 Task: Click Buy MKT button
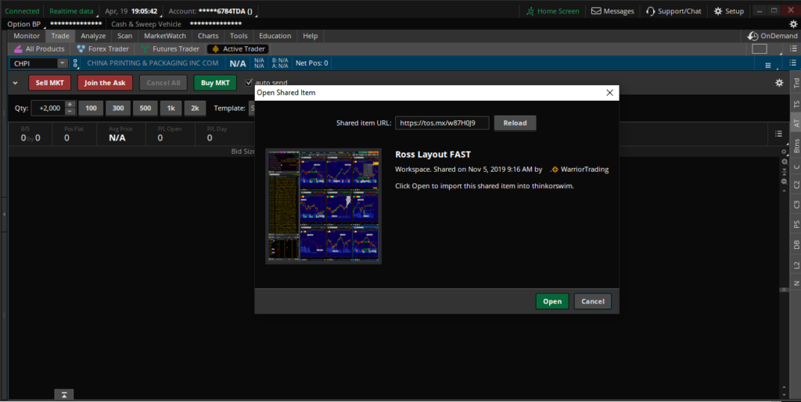pyautogui.click(x=215, y=83)
